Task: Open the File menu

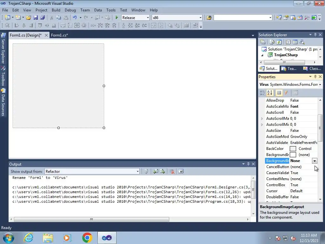Action: coord(5,10)
